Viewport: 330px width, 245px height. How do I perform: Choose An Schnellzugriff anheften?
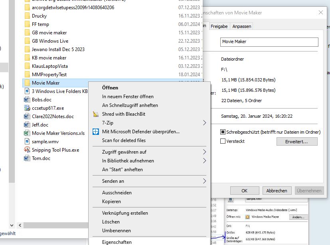click(130, 105)
